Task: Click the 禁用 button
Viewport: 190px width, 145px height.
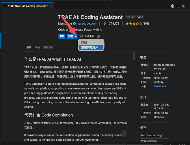Action: (62, 36)
